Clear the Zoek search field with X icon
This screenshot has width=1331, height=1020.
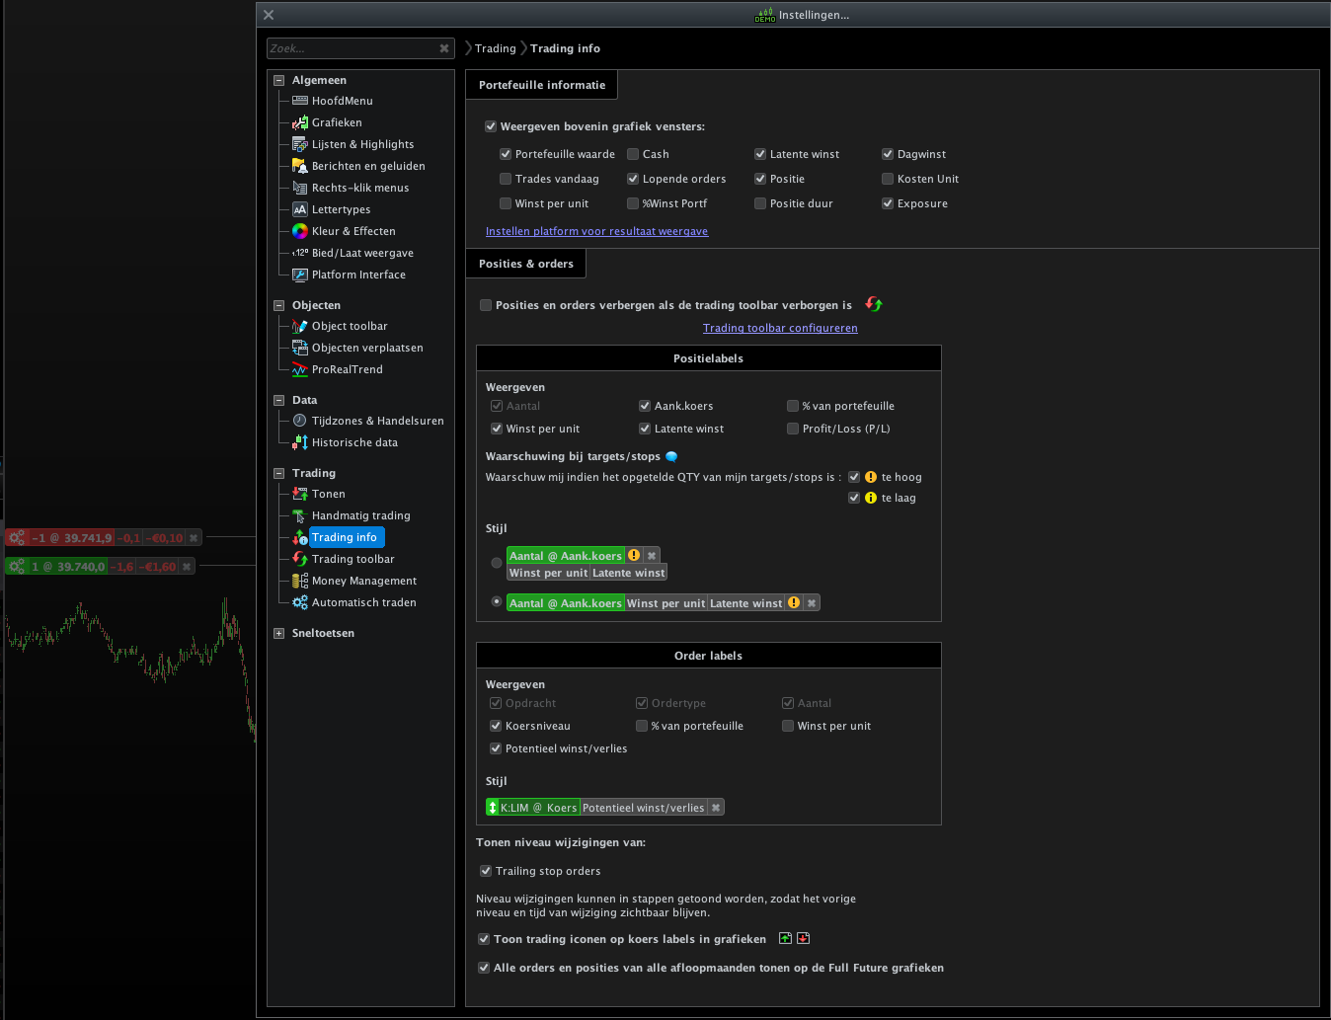pos(444,48)
